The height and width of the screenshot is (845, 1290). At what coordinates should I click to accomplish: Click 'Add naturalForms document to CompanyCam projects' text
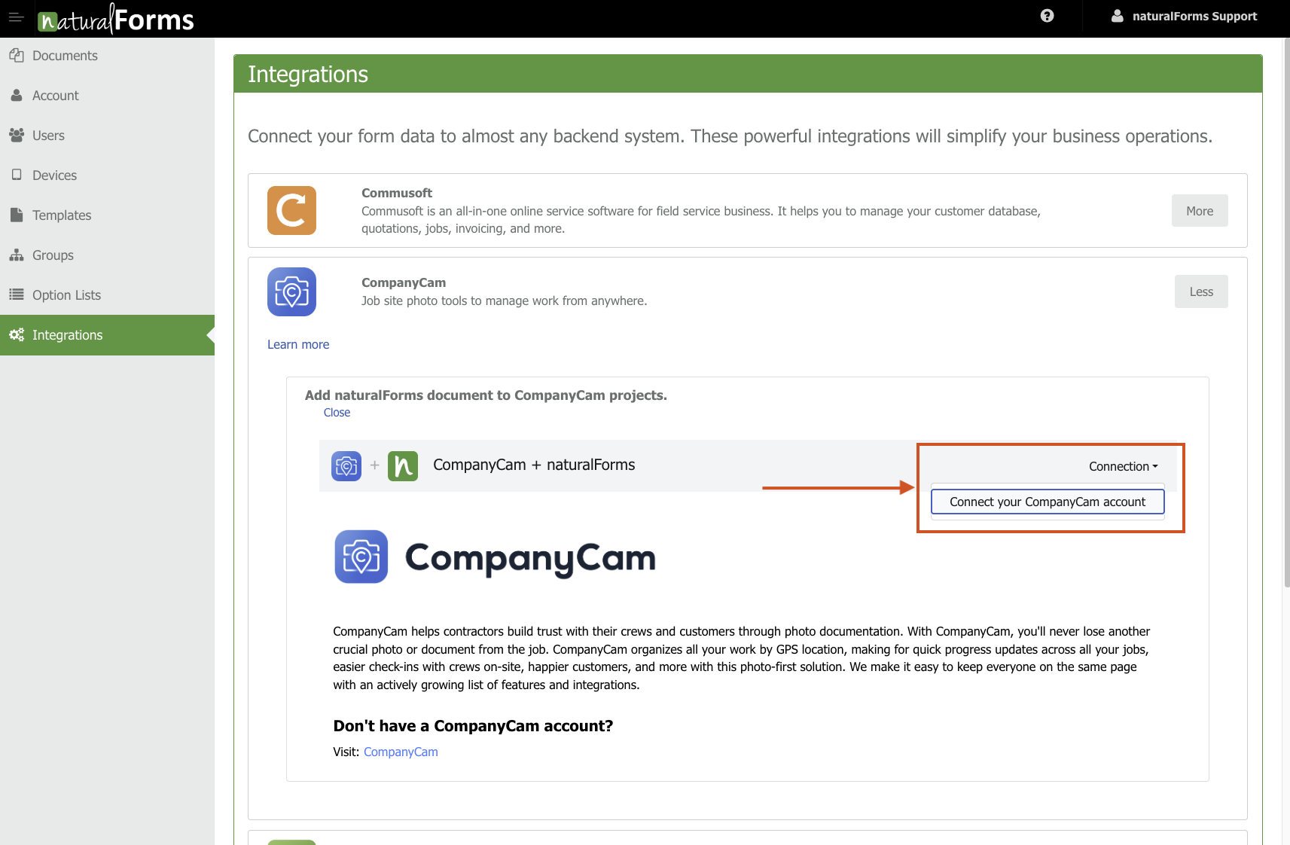click(x=486, y=395)
